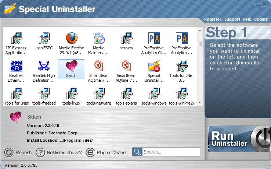Click the question mark help icon
The height and width of the screenshot is (169, 271).
[40, 152]
